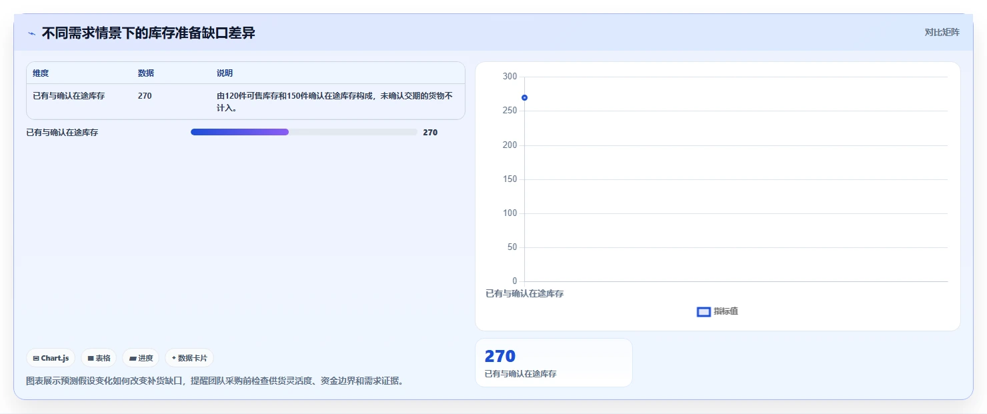Click the 150 y-axis tick label
The width and height of the screenshot is (987, 414).
click(510, 179)
